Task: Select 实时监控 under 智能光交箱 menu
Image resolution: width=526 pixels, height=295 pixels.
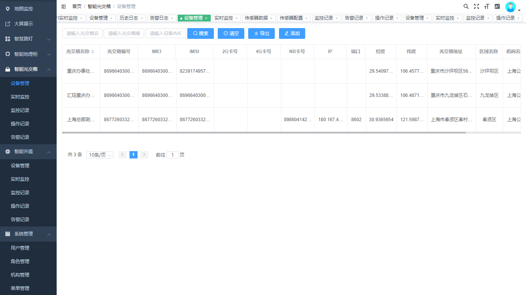Action: click(x=20, y=97)
